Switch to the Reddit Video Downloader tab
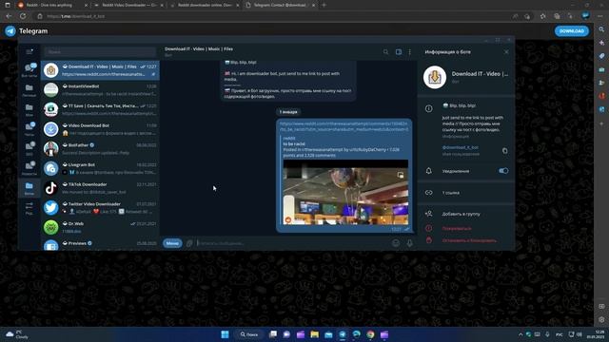This screenshot has width=609, height=342. pyautogui.click(x=128, y=5)
